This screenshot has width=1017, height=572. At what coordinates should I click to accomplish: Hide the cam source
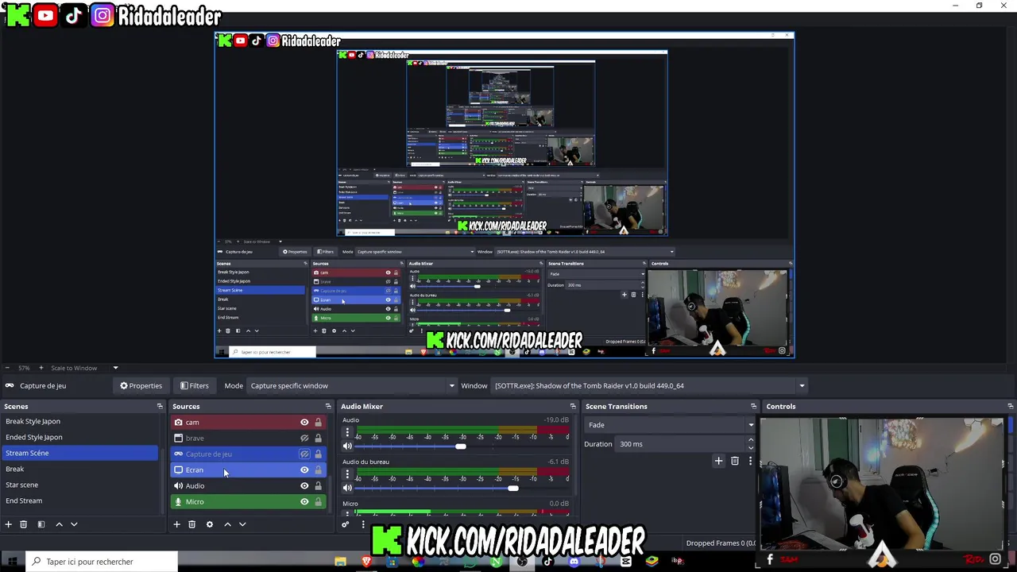point(304,423)
